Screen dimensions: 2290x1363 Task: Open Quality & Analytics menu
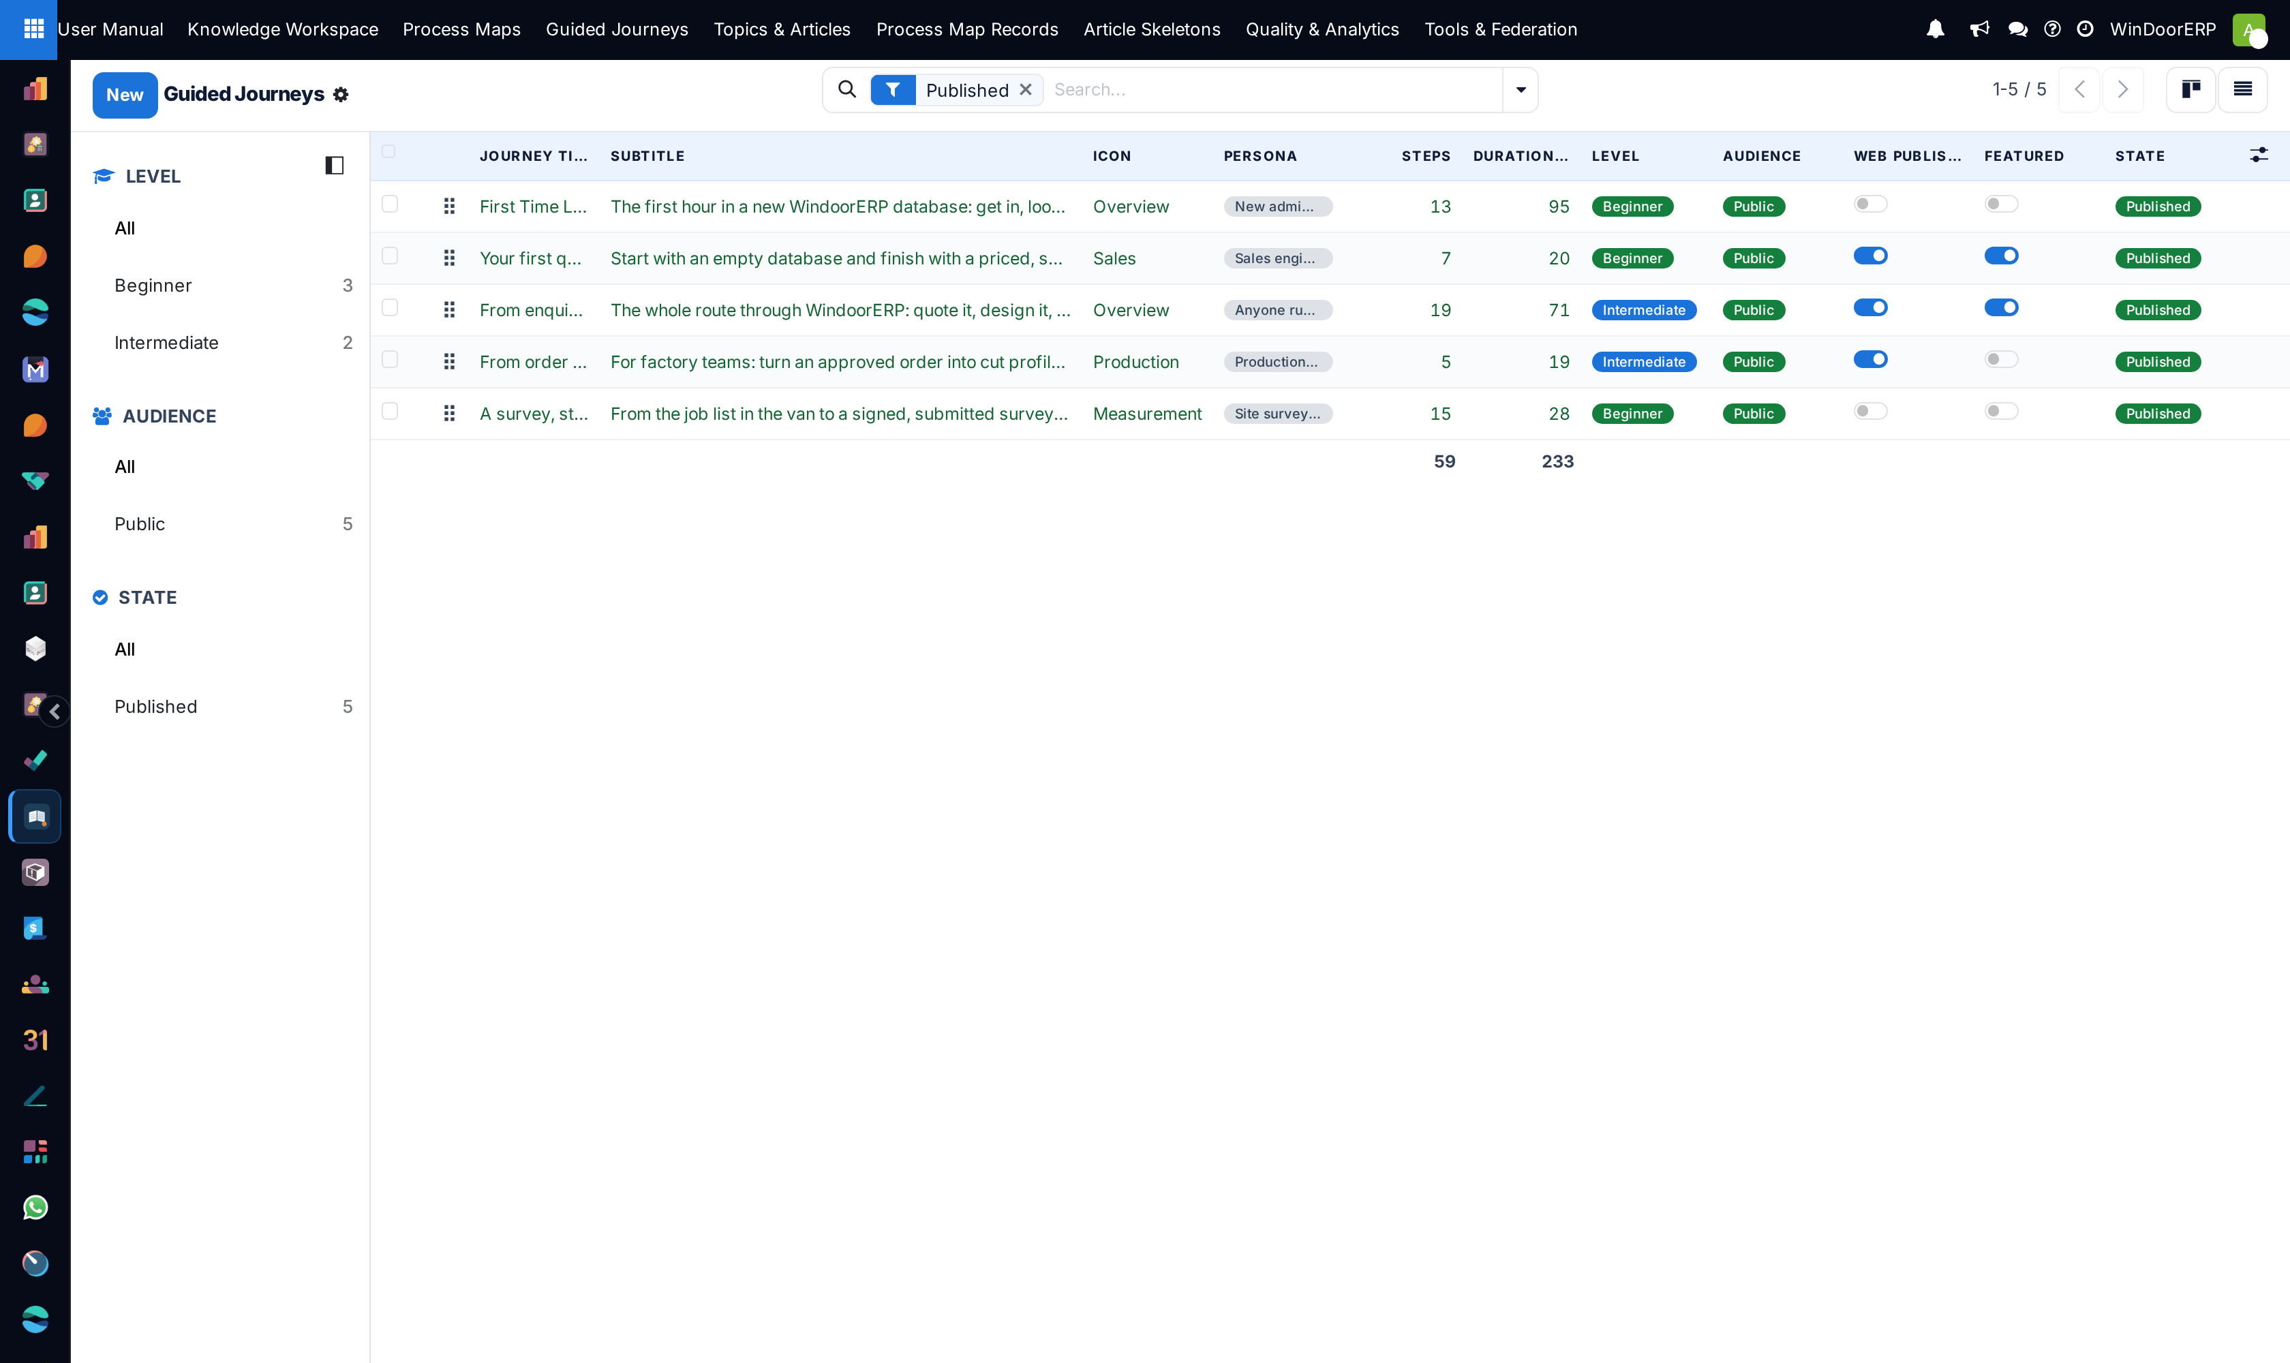tap(1322, 29)
